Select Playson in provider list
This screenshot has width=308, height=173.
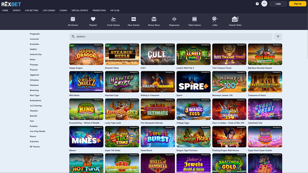pyautogui.click(x=34, y=70)
